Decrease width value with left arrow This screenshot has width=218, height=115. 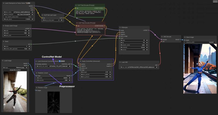pos(5,31)
